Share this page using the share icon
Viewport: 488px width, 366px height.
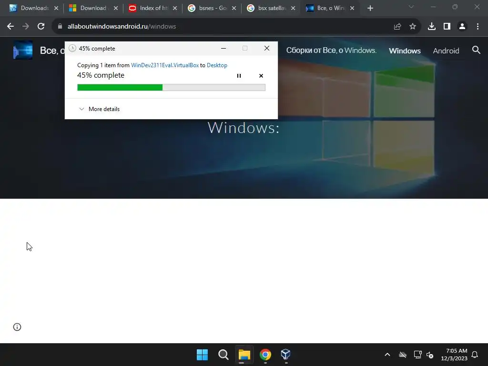397,27
